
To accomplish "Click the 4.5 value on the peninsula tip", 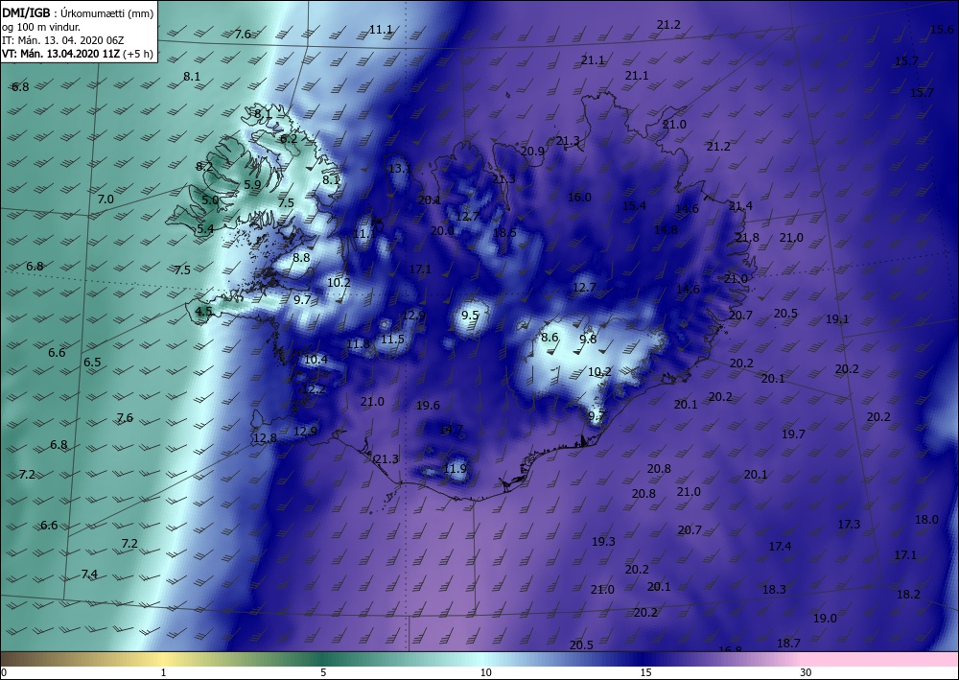I will [x=203, y=311].
